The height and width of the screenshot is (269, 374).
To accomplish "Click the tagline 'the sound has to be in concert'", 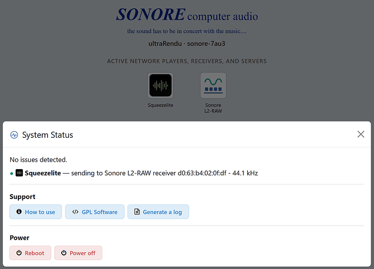I will point(187,31).
